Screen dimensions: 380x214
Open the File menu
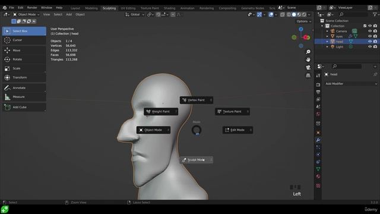click(x=11, y=8)
